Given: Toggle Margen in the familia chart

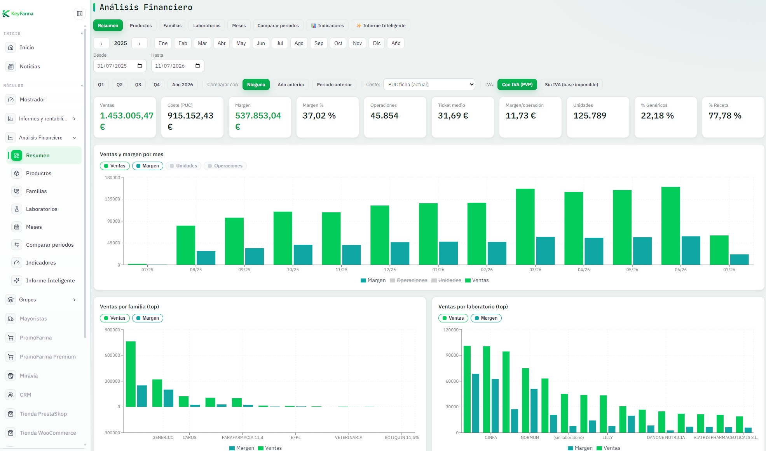Looking at the screenshot, I should tap(148, 318).
